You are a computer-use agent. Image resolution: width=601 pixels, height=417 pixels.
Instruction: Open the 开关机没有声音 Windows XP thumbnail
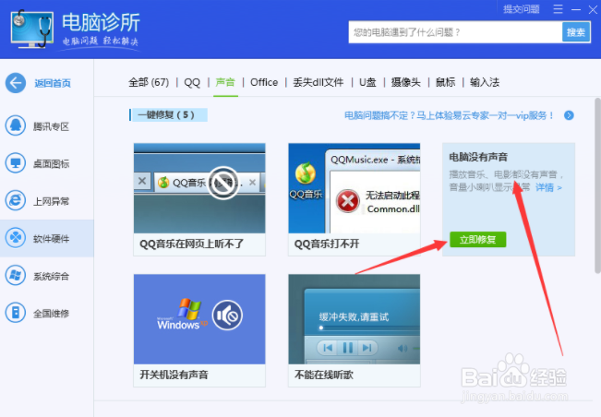click(199, 319)
